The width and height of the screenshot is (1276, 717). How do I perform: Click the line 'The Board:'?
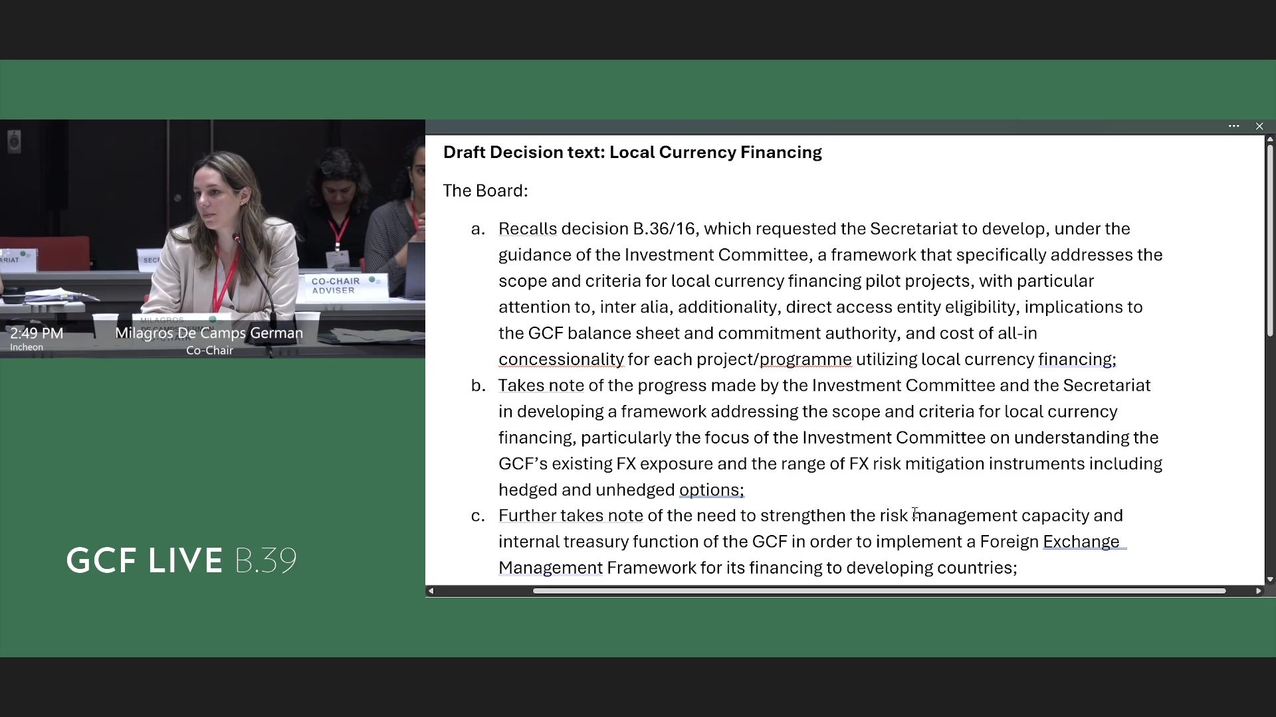pyautogui.click(x=485, y=191)
